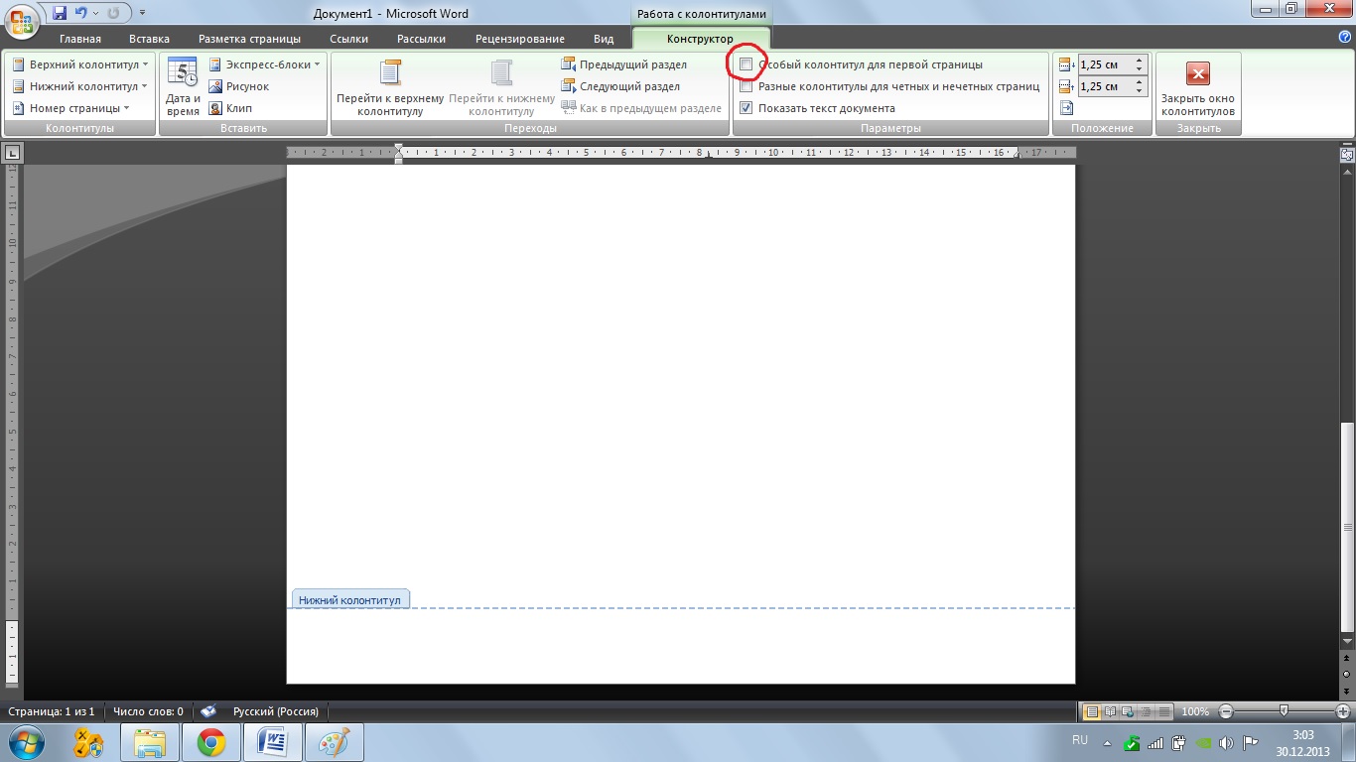1356x762 pixels.
Task: Click Число слов: 0 in status bar
Action: [148, 711]
